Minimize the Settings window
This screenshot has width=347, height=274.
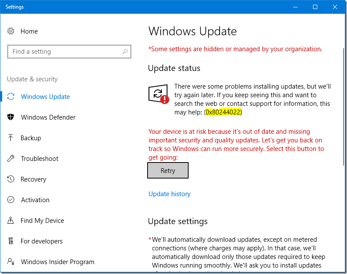[x=295, y=7]
